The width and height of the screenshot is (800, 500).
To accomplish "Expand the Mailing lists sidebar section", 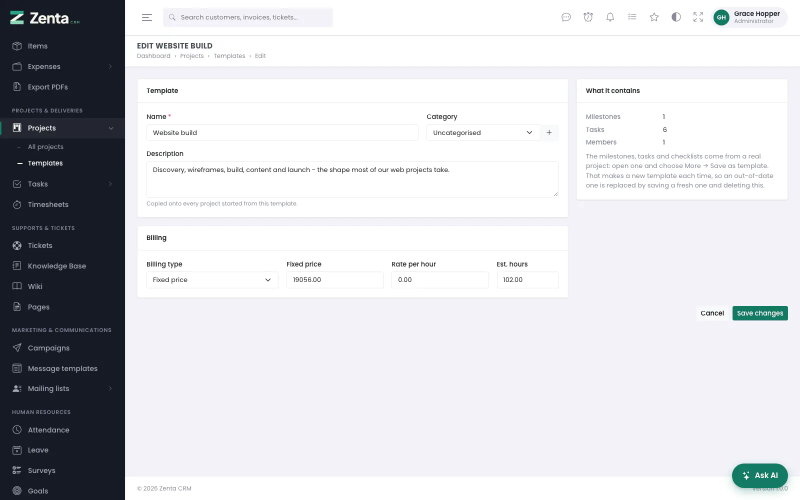I will click(62, 388).
